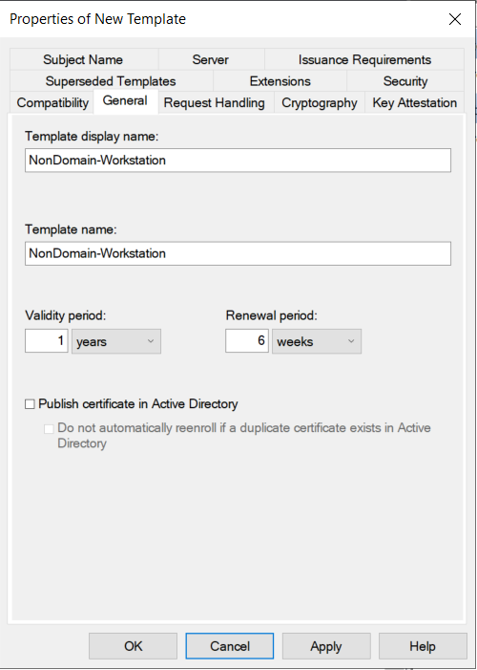Click the Apply button
The image size is (477, 670).
click(326, 646)
